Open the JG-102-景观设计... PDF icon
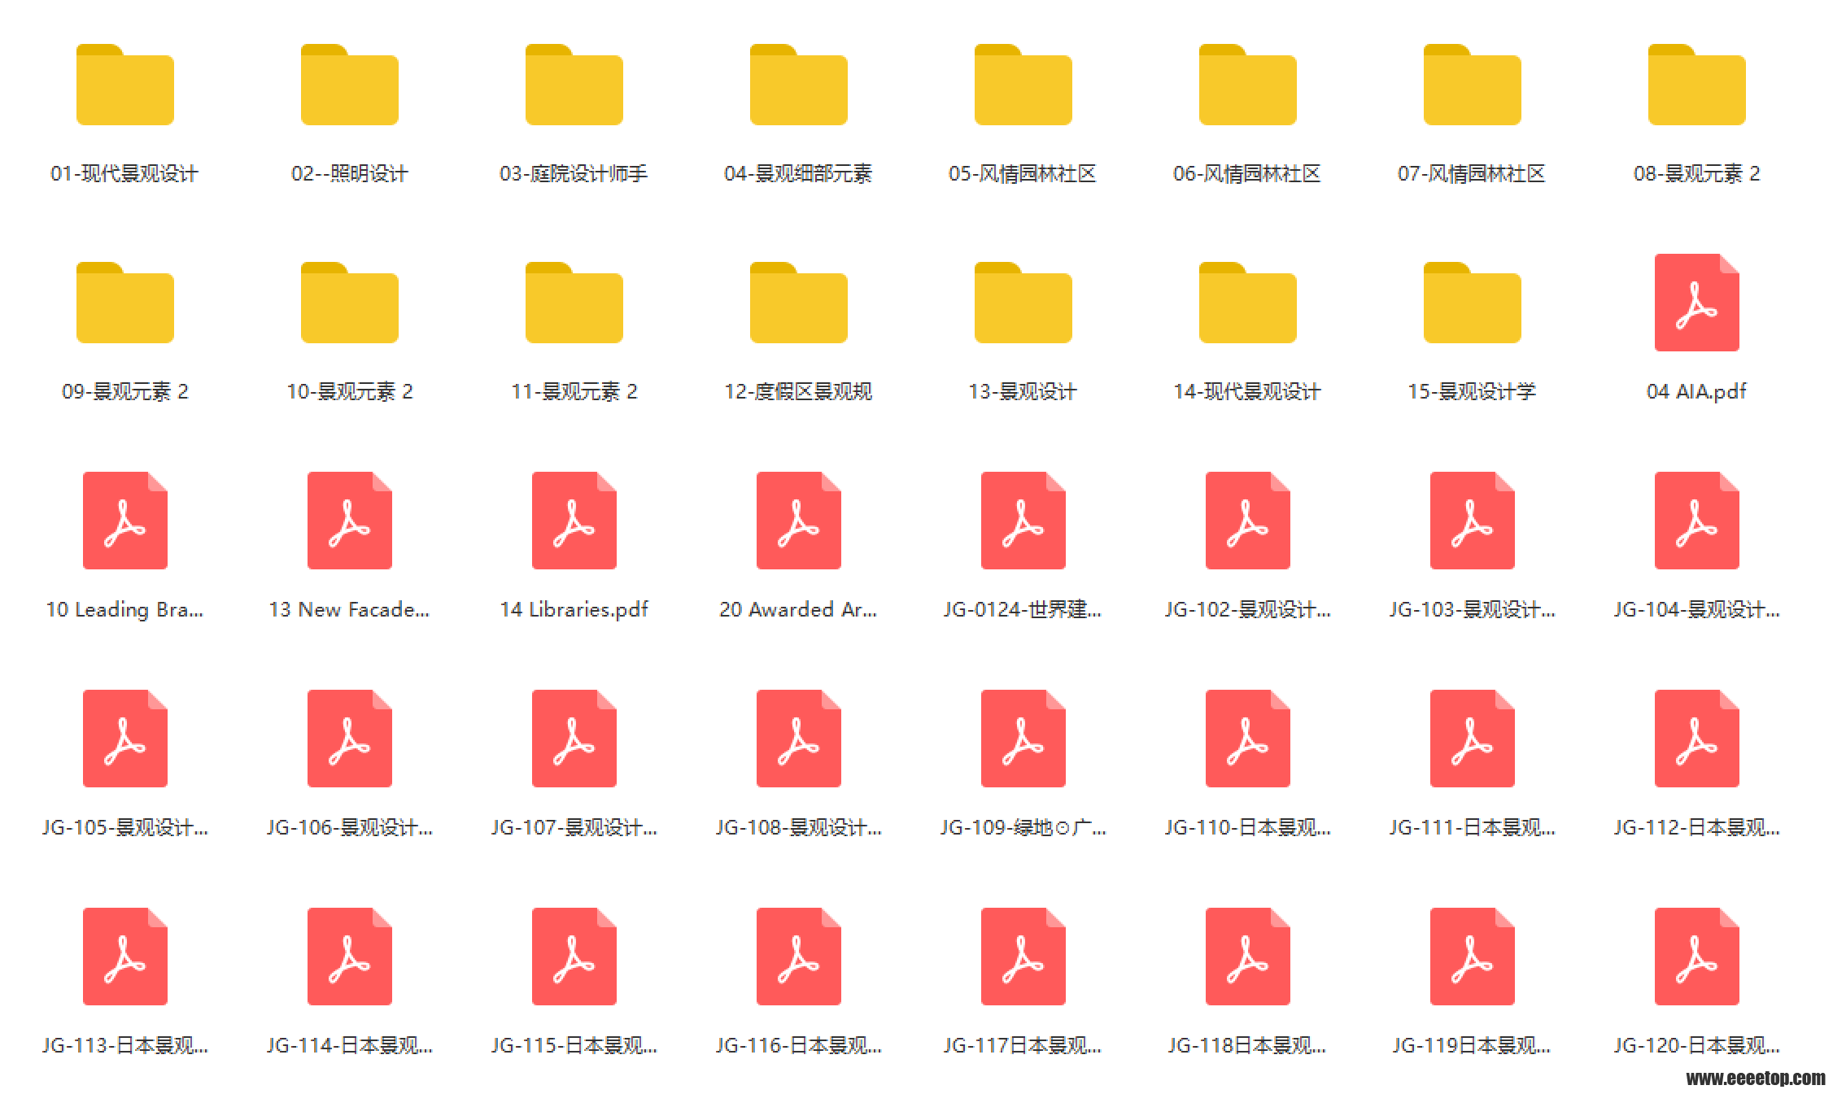The image size is (1833, 1094). click(x=1247, y=521)
